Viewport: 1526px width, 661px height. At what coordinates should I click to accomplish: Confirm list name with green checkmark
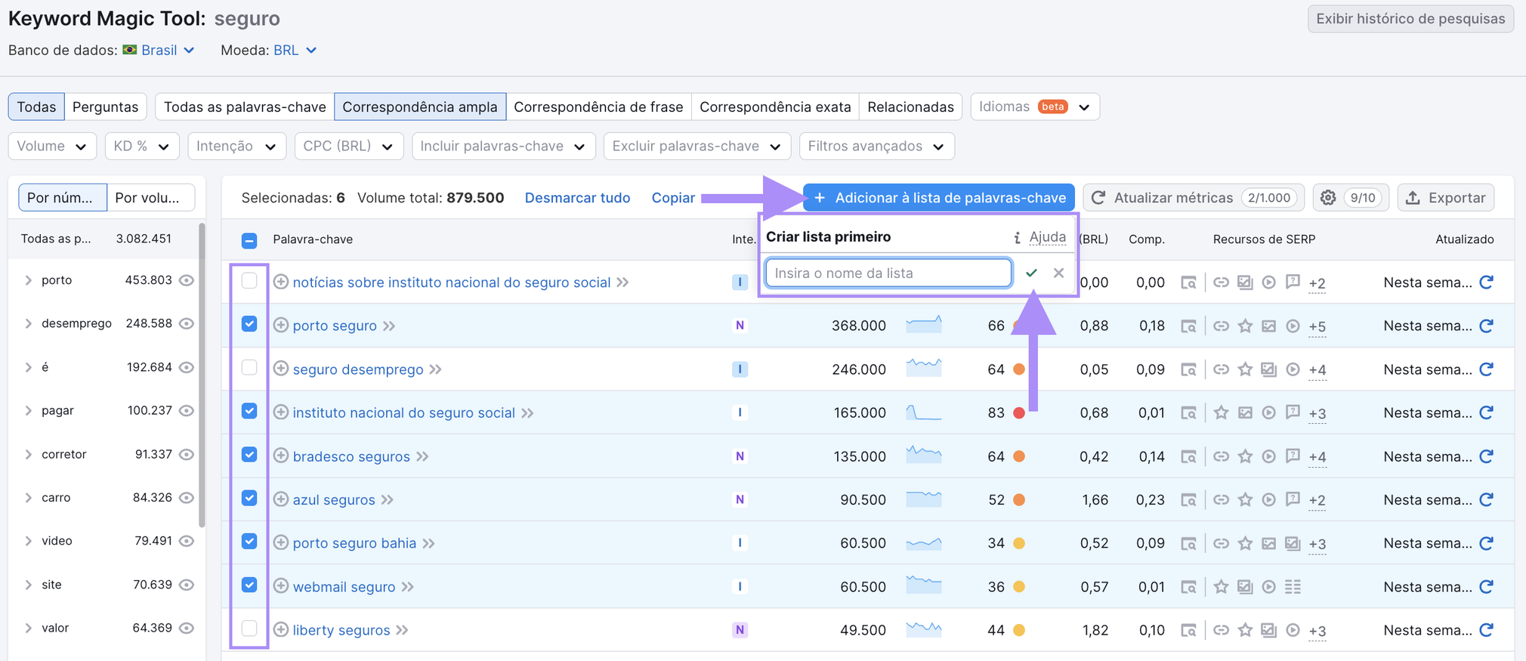click(1031, 273)
